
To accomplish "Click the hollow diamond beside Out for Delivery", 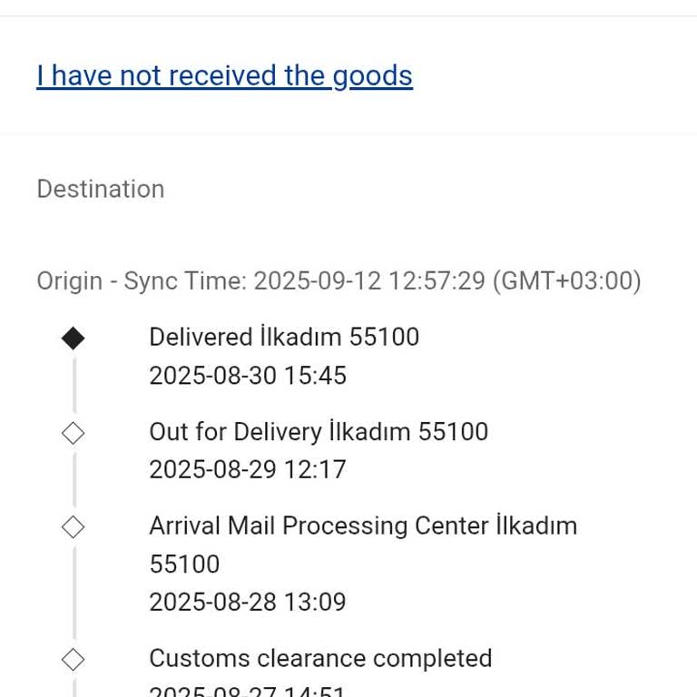I will pyautogui.click(x=73, y=433).
